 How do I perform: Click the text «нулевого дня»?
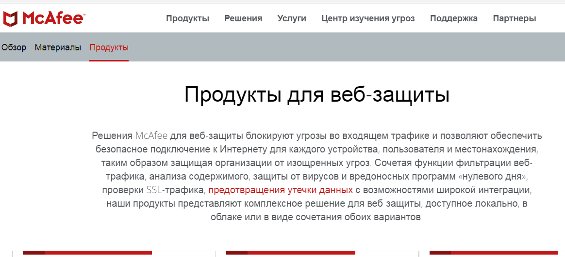(x=493, y=177)
